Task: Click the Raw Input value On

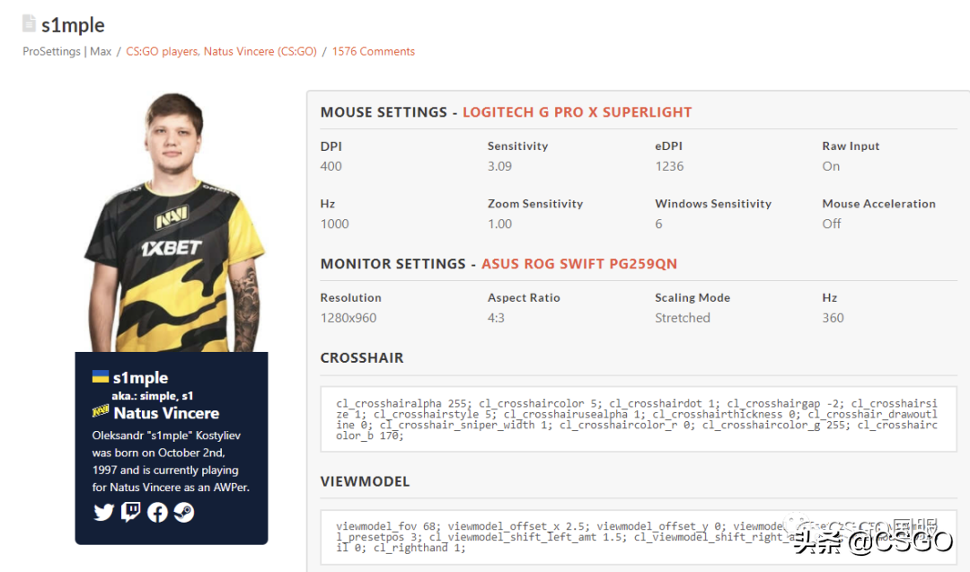Action: (831, 166)
